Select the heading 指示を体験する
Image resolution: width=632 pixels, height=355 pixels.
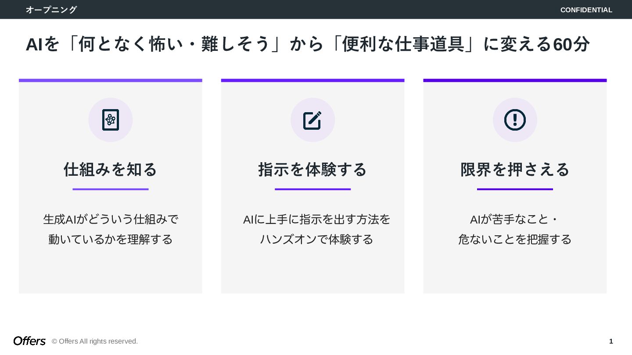pos(312,169)
